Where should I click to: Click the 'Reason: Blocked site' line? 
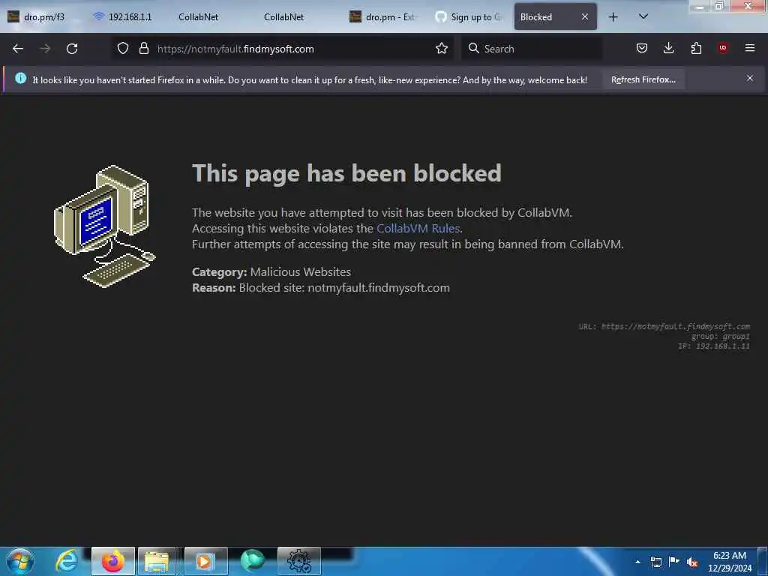coord(321,287)
